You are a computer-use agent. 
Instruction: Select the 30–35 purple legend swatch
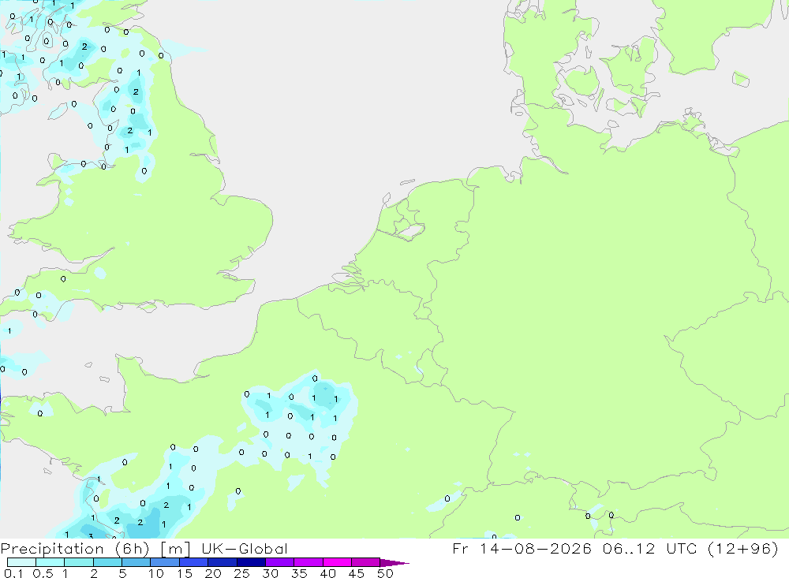click(x=280, y=562)
